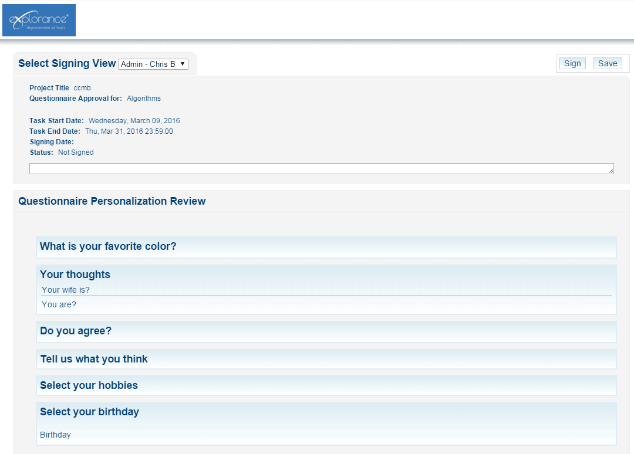Viewport: 634px width, 454px height.
Task: Click the 'Select your birthday' header
Action: (89, 412)
